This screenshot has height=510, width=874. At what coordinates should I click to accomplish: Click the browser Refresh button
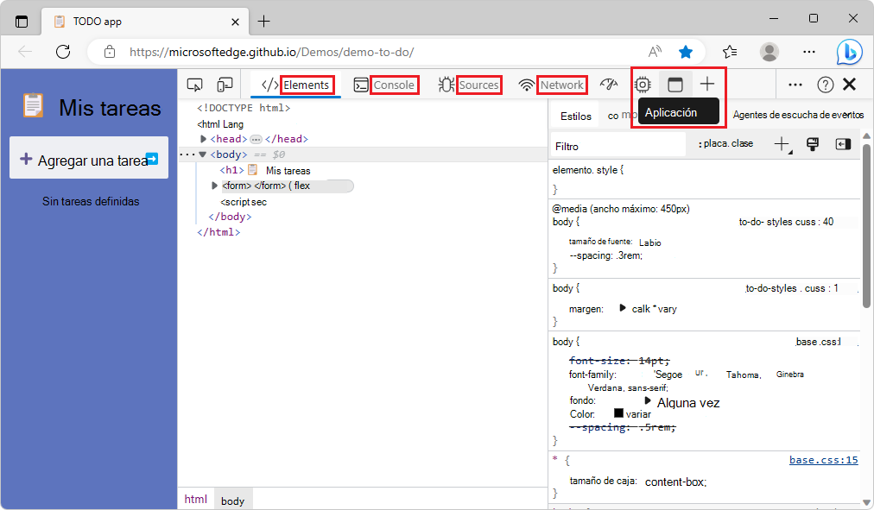(63, 52)
